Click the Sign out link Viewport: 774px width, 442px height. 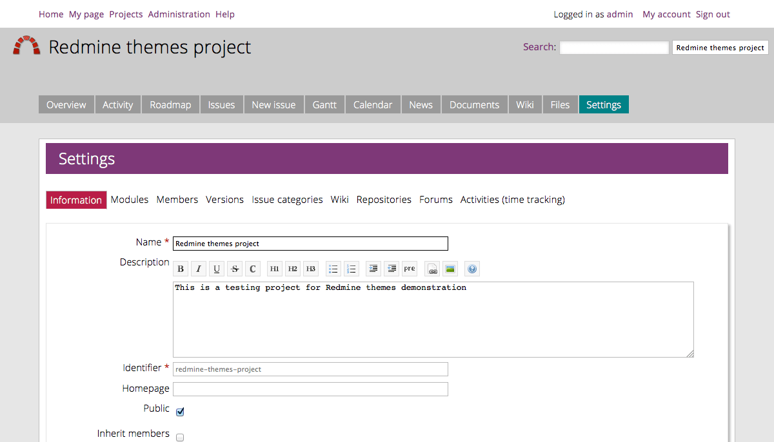tap(713, 14)
